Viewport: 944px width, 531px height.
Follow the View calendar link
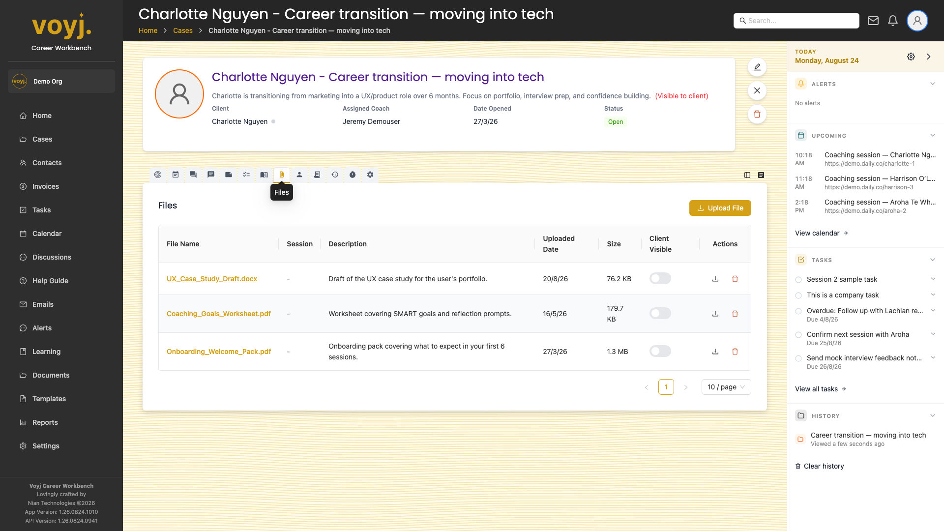[822, 233]
